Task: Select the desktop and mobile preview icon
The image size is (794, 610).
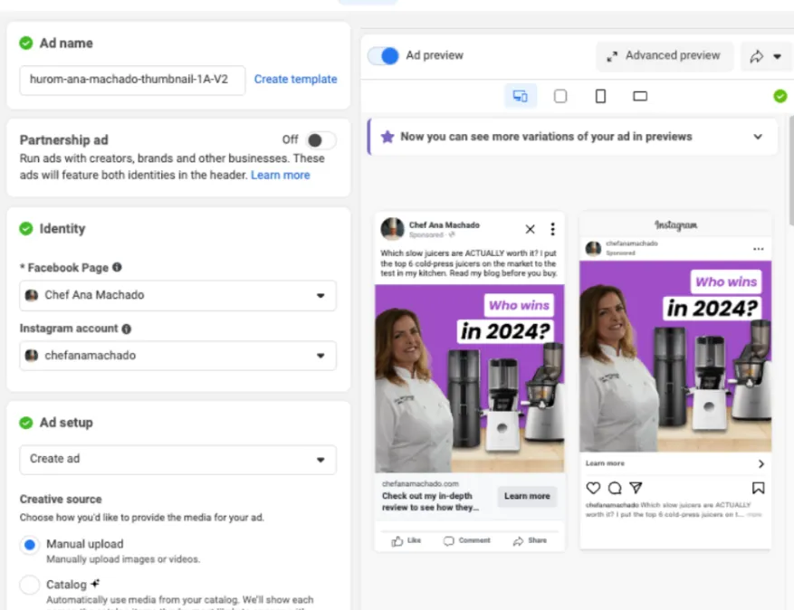Action: (x=520, y=96)
